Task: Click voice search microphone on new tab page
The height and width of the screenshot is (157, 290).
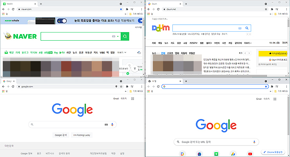Action: click(x=254, y=142)
